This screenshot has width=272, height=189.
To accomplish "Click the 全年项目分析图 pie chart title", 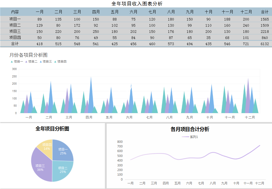I will [x=52, y=129].
